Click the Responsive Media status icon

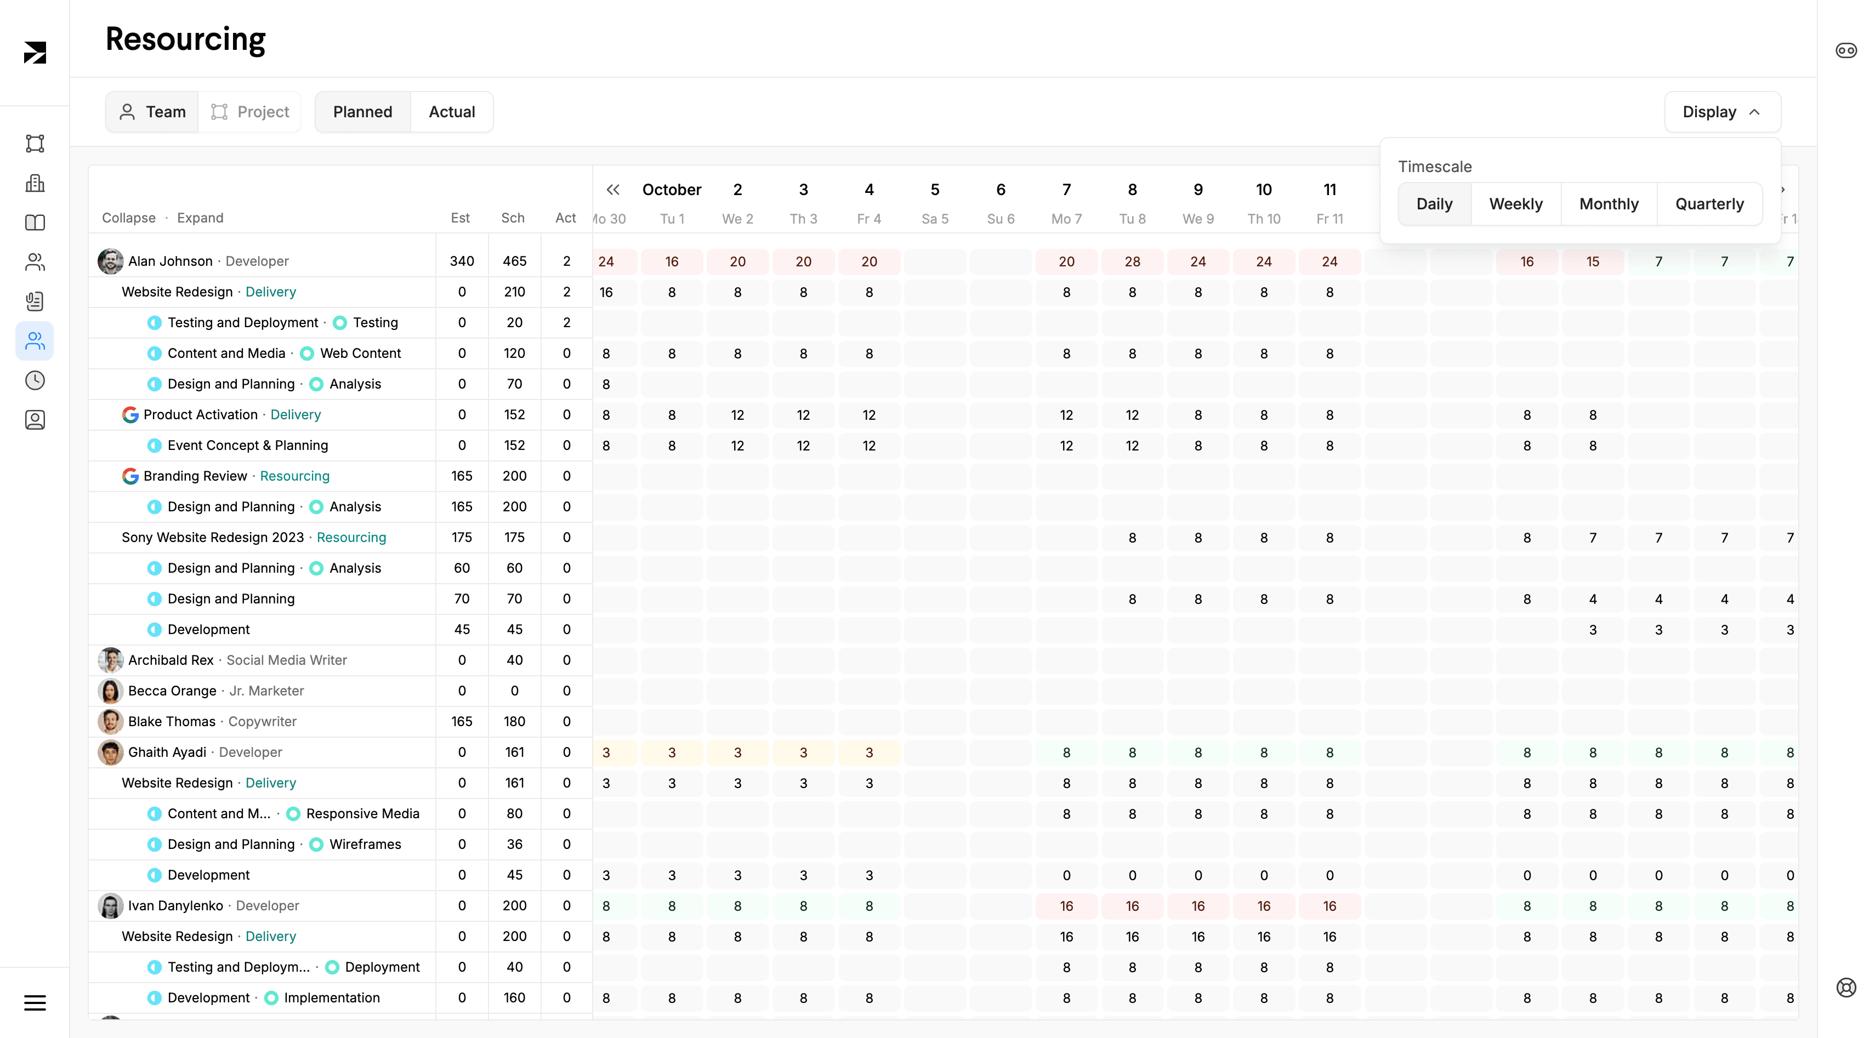tap(293, 814)
